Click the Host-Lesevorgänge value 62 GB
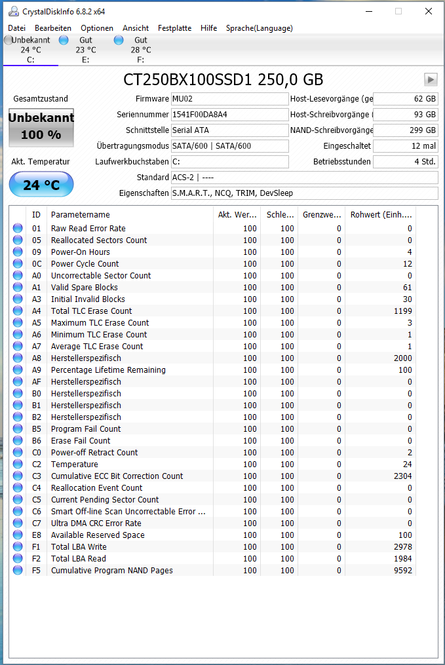Viewport: 445px width, 665px height. tap(406, 99)
